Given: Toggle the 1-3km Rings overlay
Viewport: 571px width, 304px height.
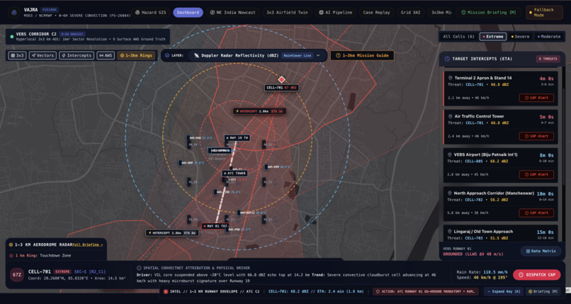Looking at the screenshot, I should click(x=137, y=56).
